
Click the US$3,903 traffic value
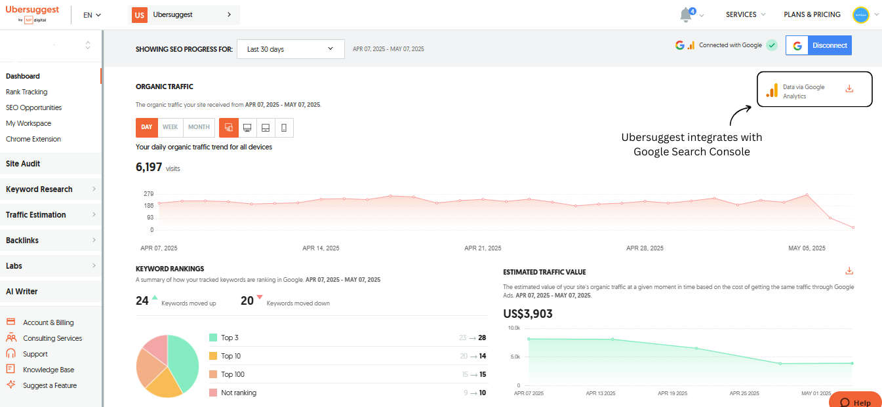point(528,314)
